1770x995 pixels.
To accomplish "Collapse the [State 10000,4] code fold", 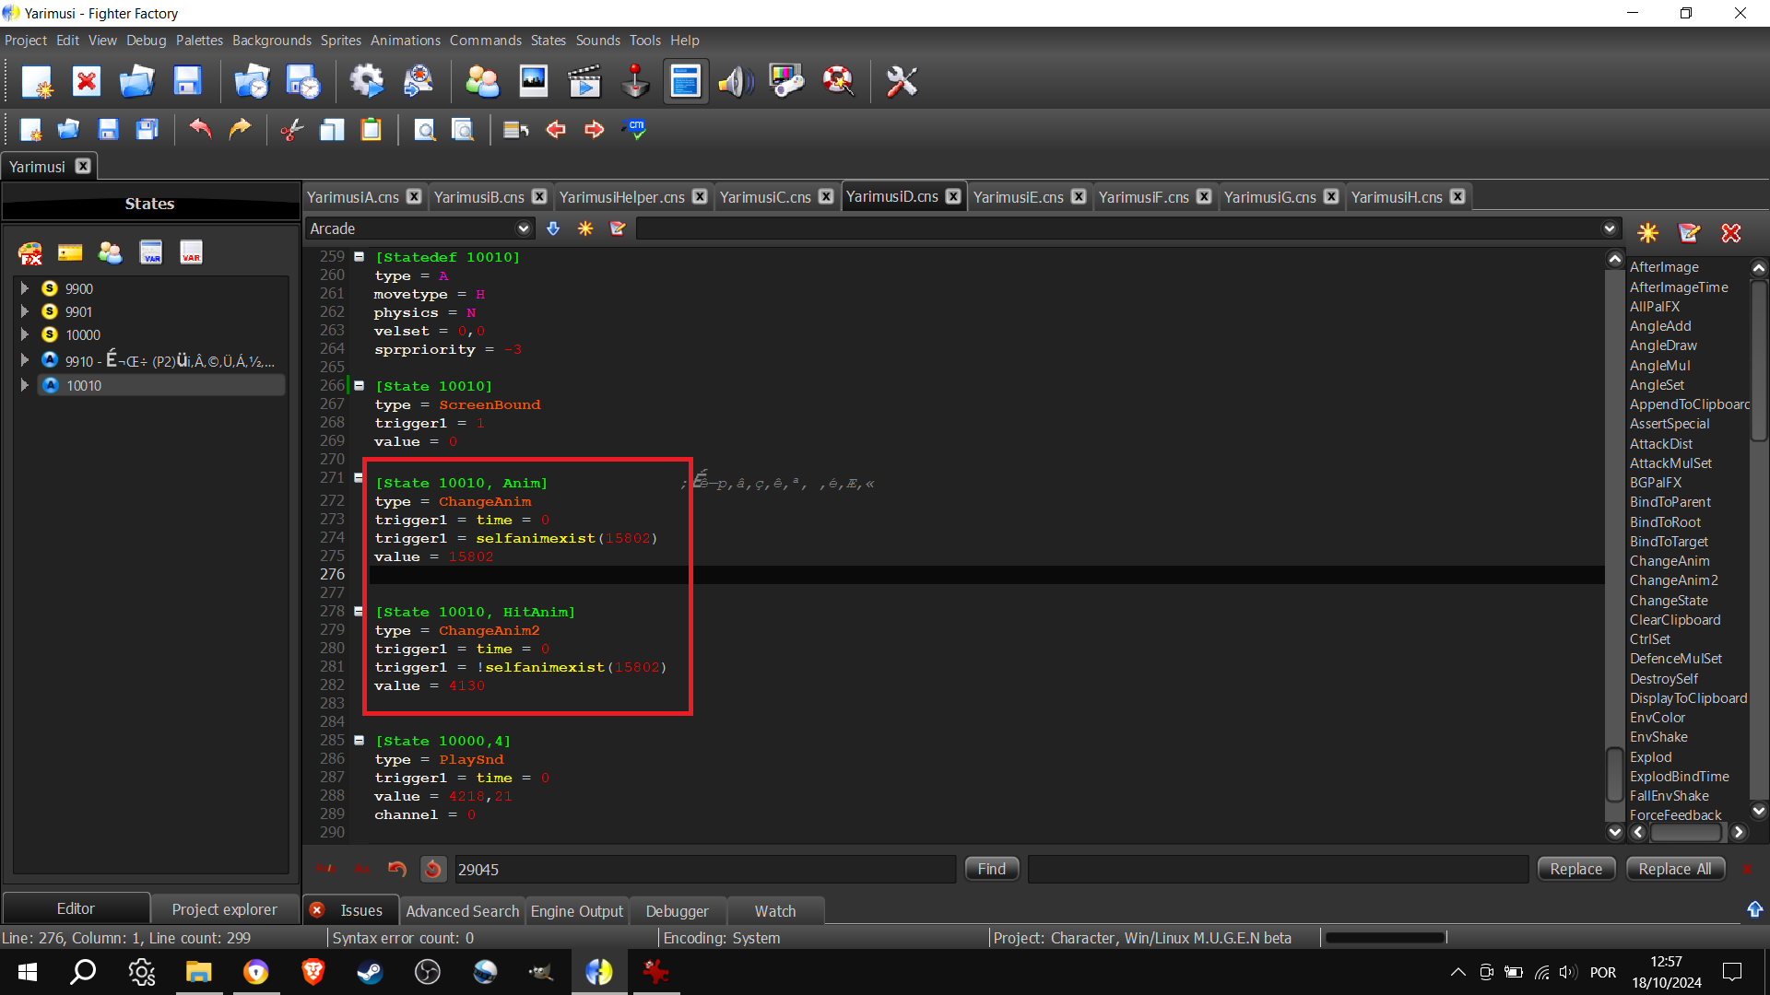I will click(x=360, y=741).
